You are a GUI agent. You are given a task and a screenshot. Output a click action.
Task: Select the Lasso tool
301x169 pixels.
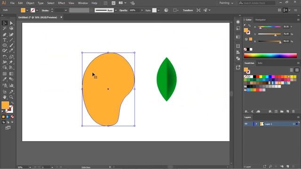click(11, 29)
